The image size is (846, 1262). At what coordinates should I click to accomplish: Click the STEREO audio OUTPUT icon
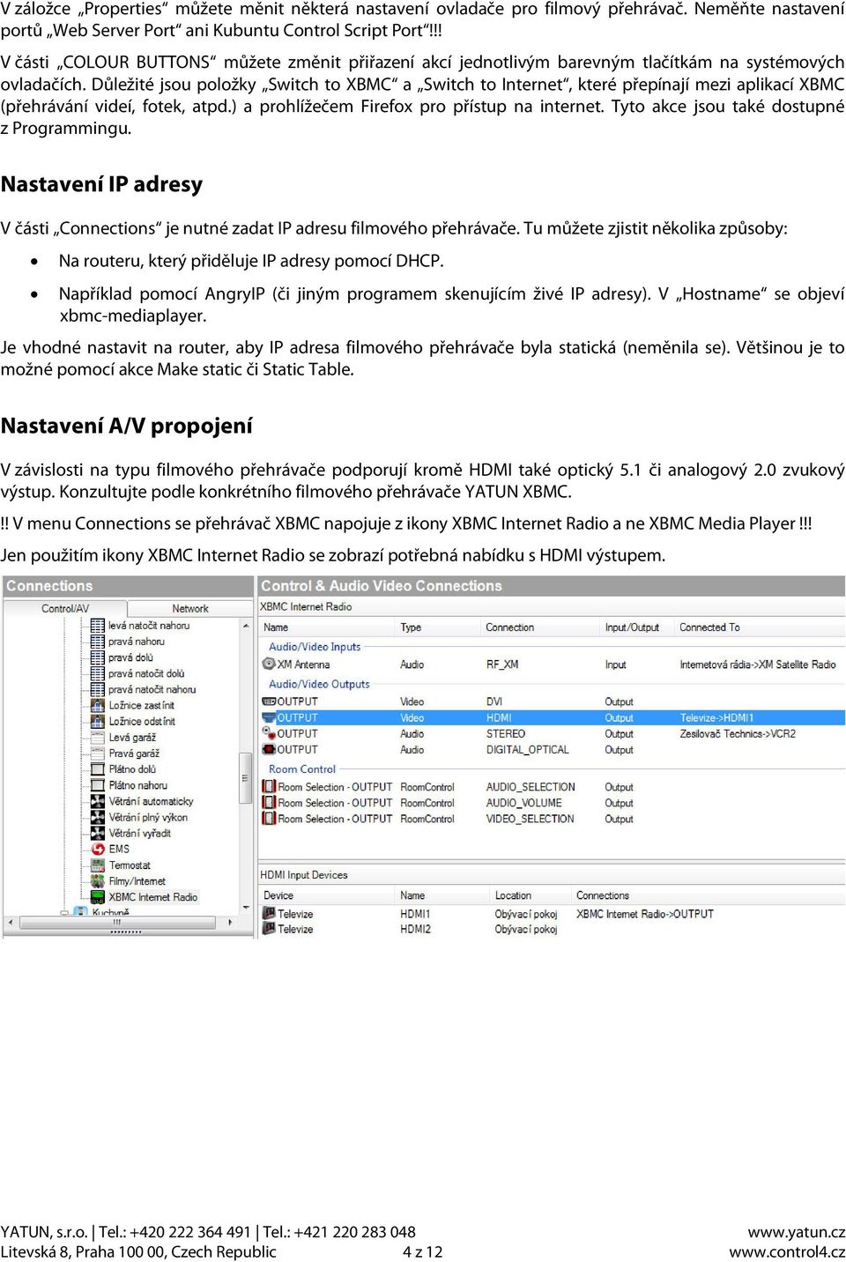pyautogui.click(x=269, y=733)
